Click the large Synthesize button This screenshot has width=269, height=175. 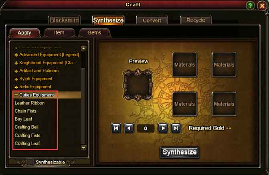(180, 152)
